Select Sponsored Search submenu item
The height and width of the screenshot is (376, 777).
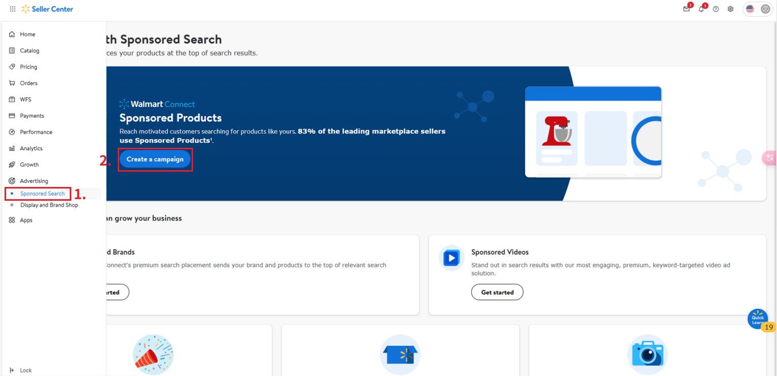click(42, 194)
